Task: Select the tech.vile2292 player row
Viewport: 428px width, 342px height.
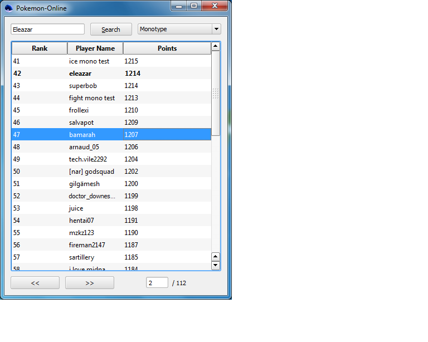Action: coord(111,159)
